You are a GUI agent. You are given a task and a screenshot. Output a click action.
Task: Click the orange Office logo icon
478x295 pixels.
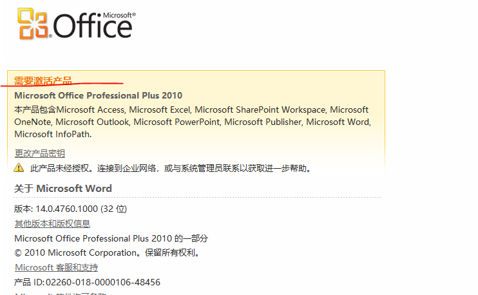point(34,24)
